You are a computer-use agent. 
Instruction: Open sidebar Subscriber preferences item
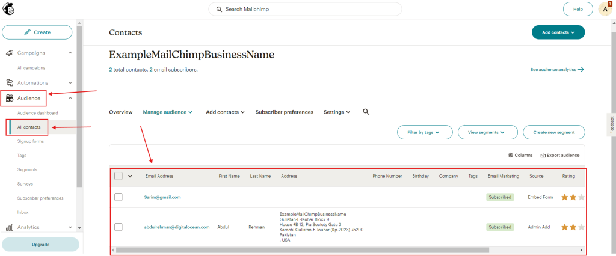[x=40, y=198]
